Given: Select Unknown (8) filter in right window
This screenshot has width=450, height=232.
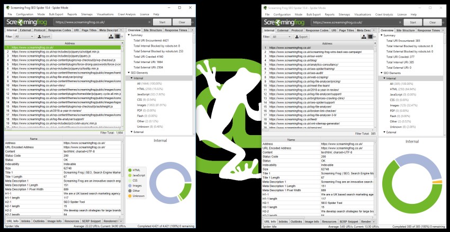Looking at the screenshot, I should (403, 127).
